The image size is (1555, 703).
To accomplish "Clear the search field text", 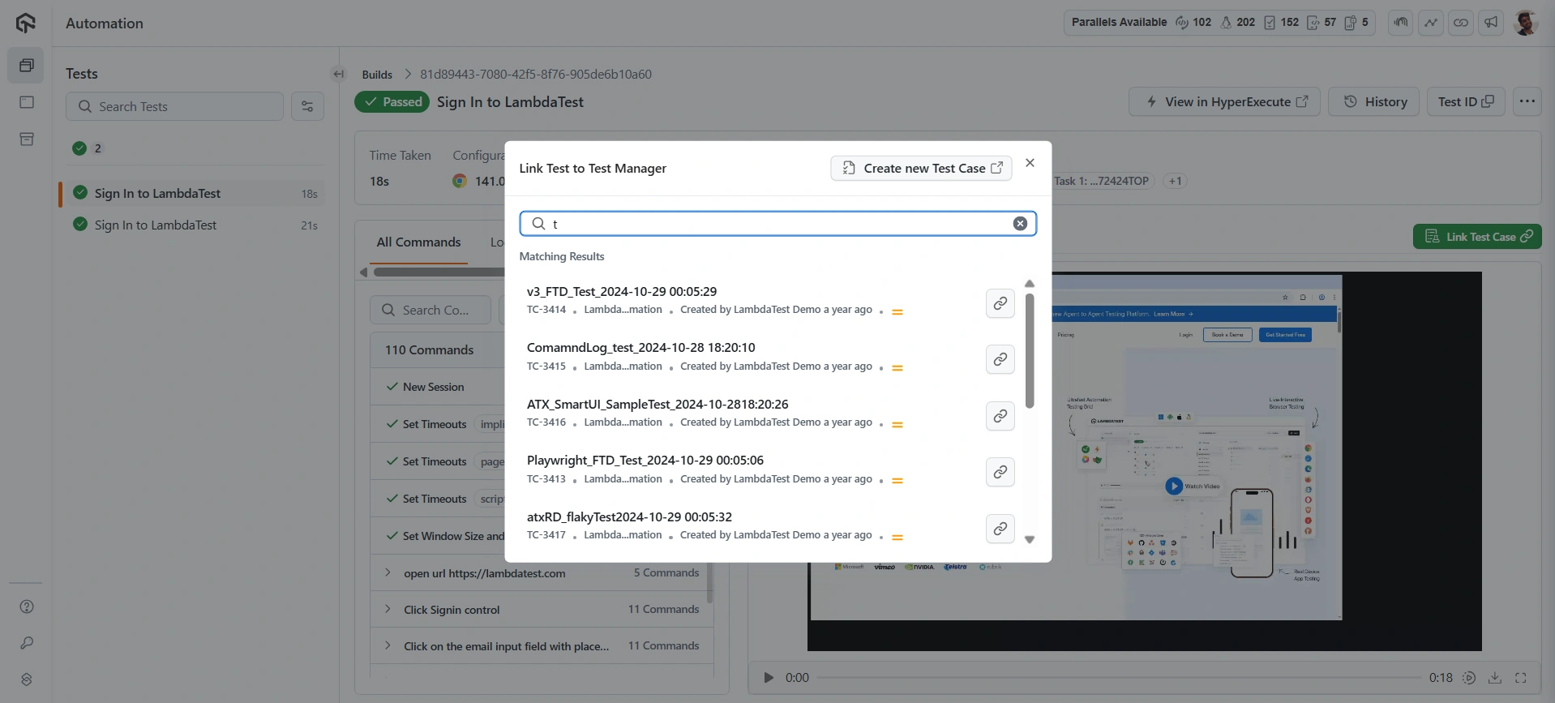I will 1020,224.
